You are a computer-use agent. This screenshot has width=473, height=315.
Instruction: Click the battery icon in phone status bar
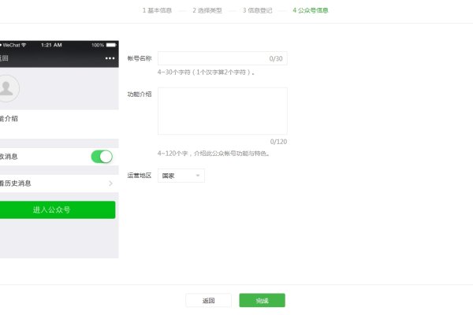111,45
